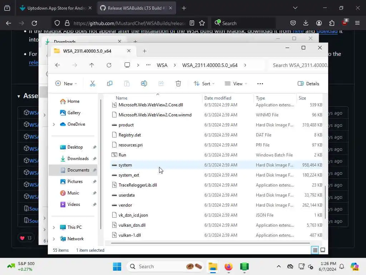
Task: Open the View dropdown menu
Action: coord(236,84)
